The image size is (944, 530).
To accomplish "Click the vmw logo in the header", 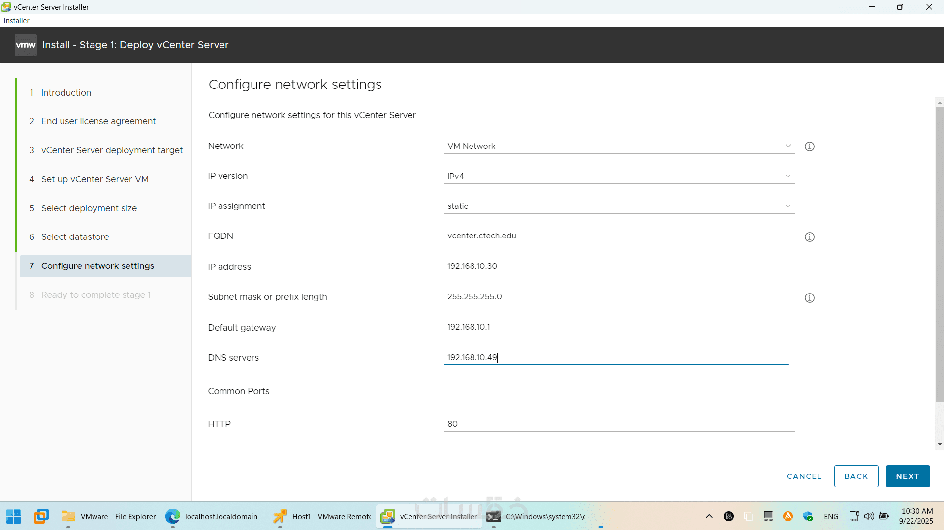I will [26, 45].
